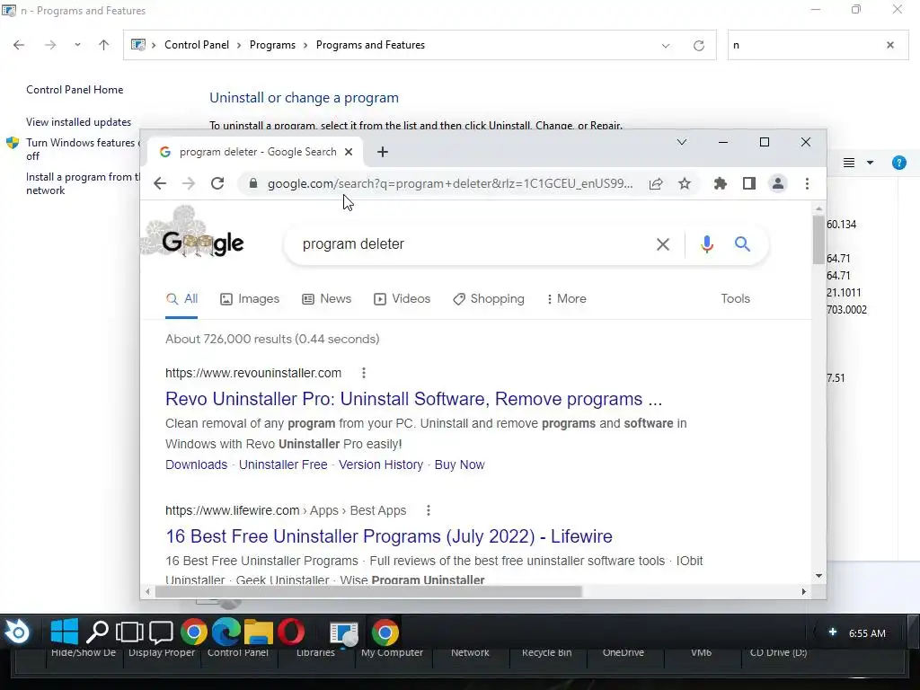The width and height of the screenshot is (920, 690).
Task: Open Google search Tools
Action: [735, 298]
